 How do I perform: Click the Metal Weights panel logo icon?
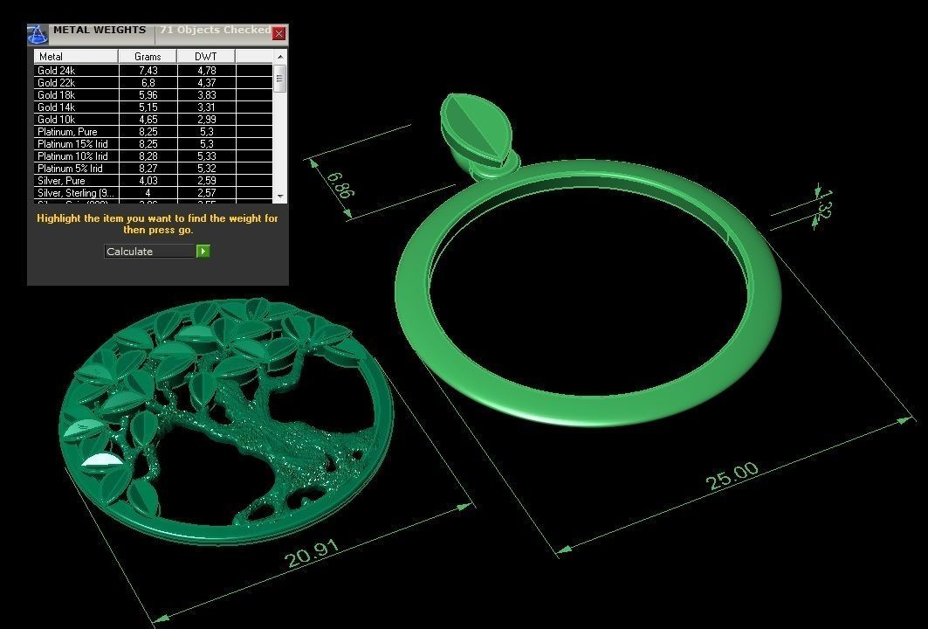[x=37, y=34]
